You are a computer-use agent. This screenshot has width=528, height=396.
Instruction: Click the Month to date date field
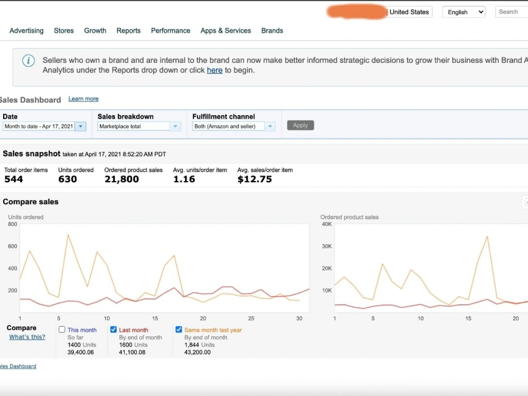[x=39, y=126]
